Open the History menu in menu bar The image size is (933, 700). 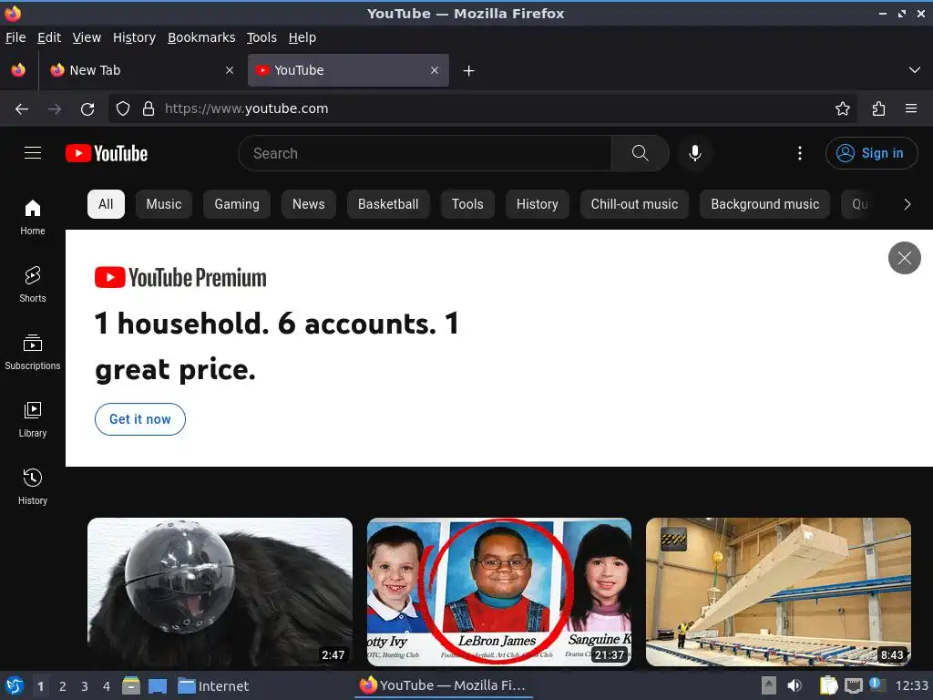(135, 37)
